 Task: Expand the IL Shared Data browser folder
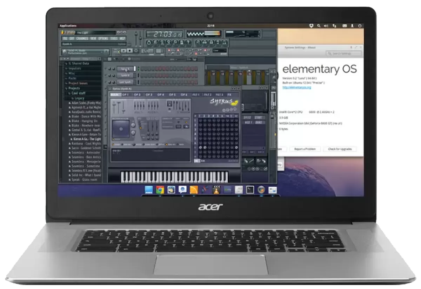click(x=79, y=64)
